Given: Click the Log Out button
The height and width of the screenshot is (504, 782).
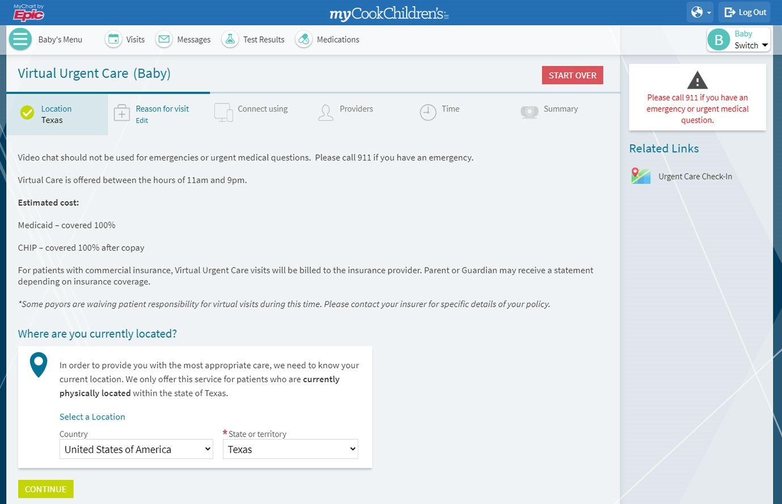Looking at the screenshot, I should pos(745,12).
